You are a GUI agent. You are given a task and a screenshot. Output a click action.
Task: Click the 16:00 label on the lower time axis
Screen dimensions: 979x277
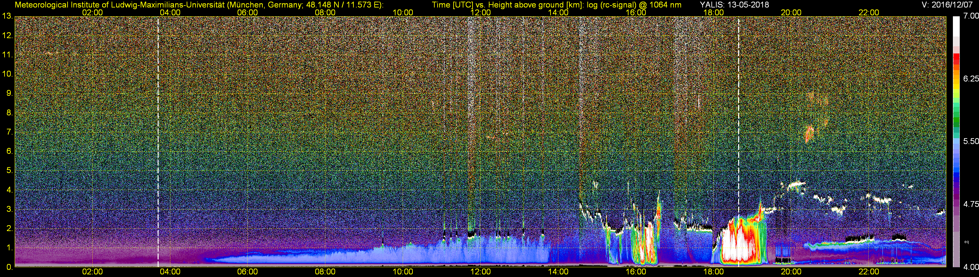tap(636, 272)
